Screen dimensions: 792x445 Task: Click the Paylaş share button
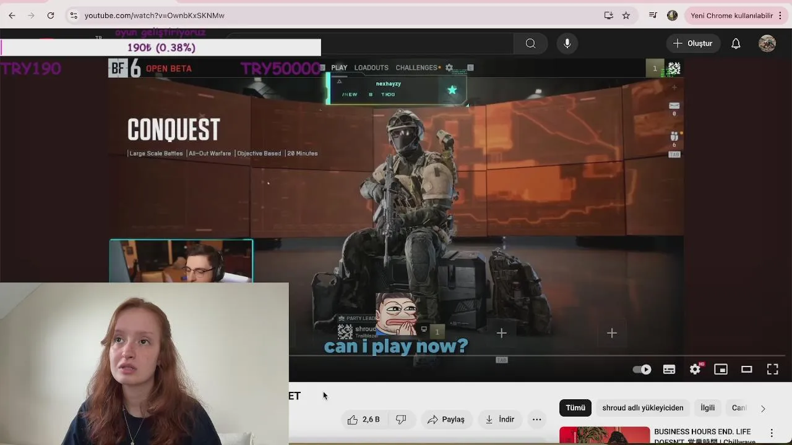pyautogui.click(x=445, y=420)
